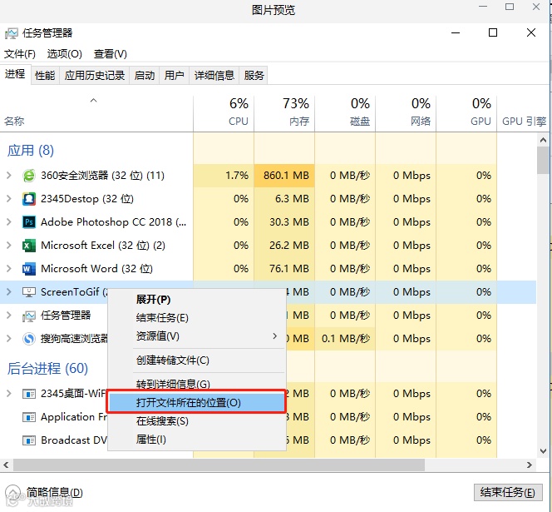
Task: Expand the 360安全浏览器 process group
Action: (9, 176)
